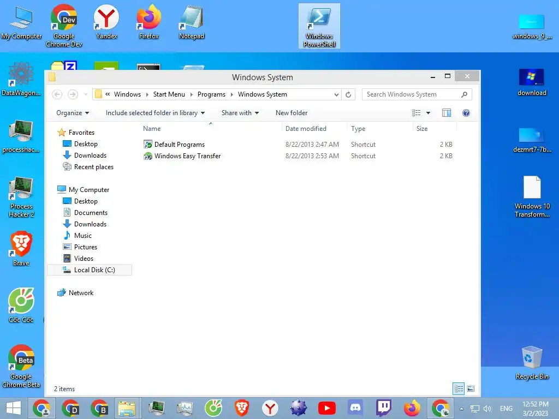This screenshot has height=419, width=559.
Task: Toggle the preview pane button
Action: 447,113
